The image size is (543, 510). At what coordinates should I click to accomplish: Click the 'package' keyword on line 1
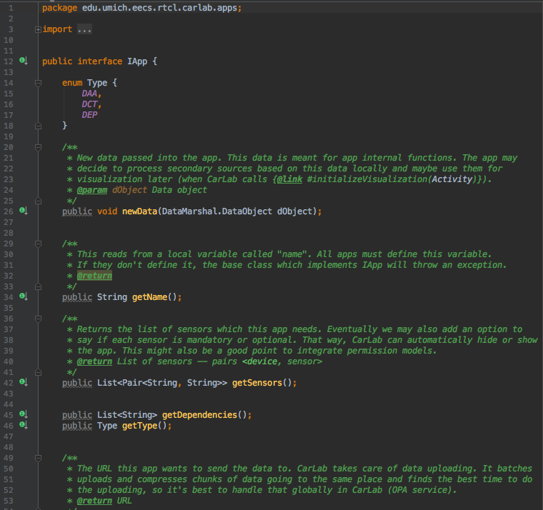point(59,8)
